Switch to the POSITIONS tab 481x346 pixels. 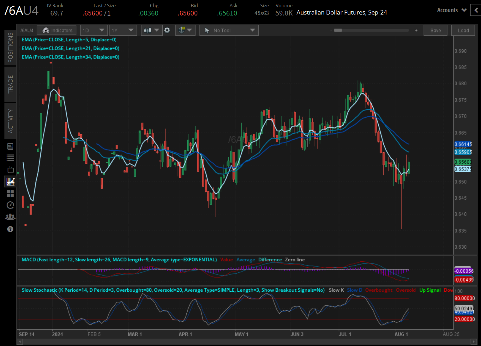[x=10, y=47]
